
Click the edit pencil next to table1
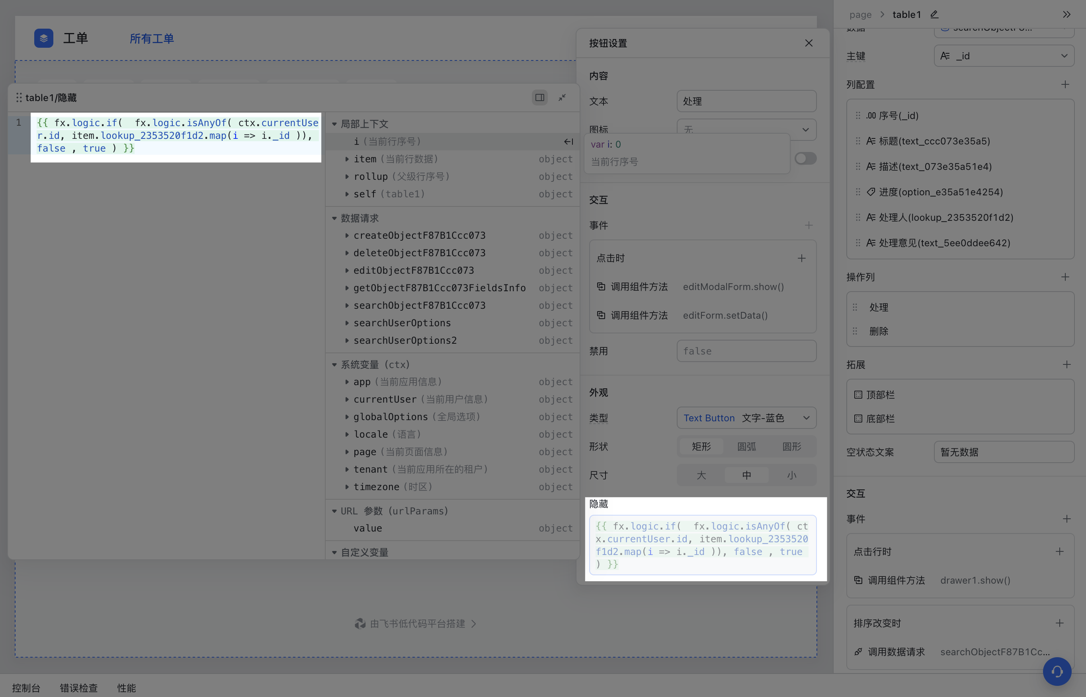click(934, 14)
